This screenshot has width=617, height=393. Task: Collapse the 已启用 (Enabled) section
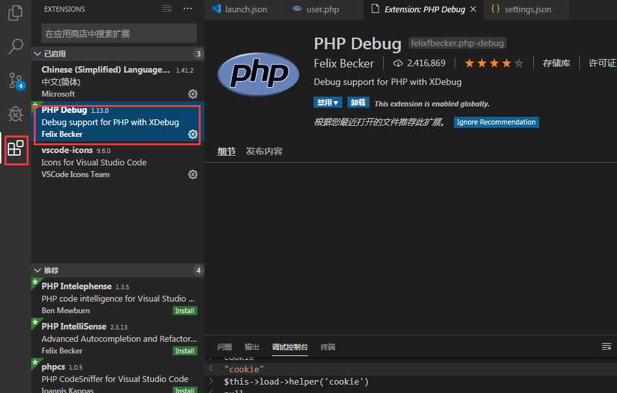(118, 54)
